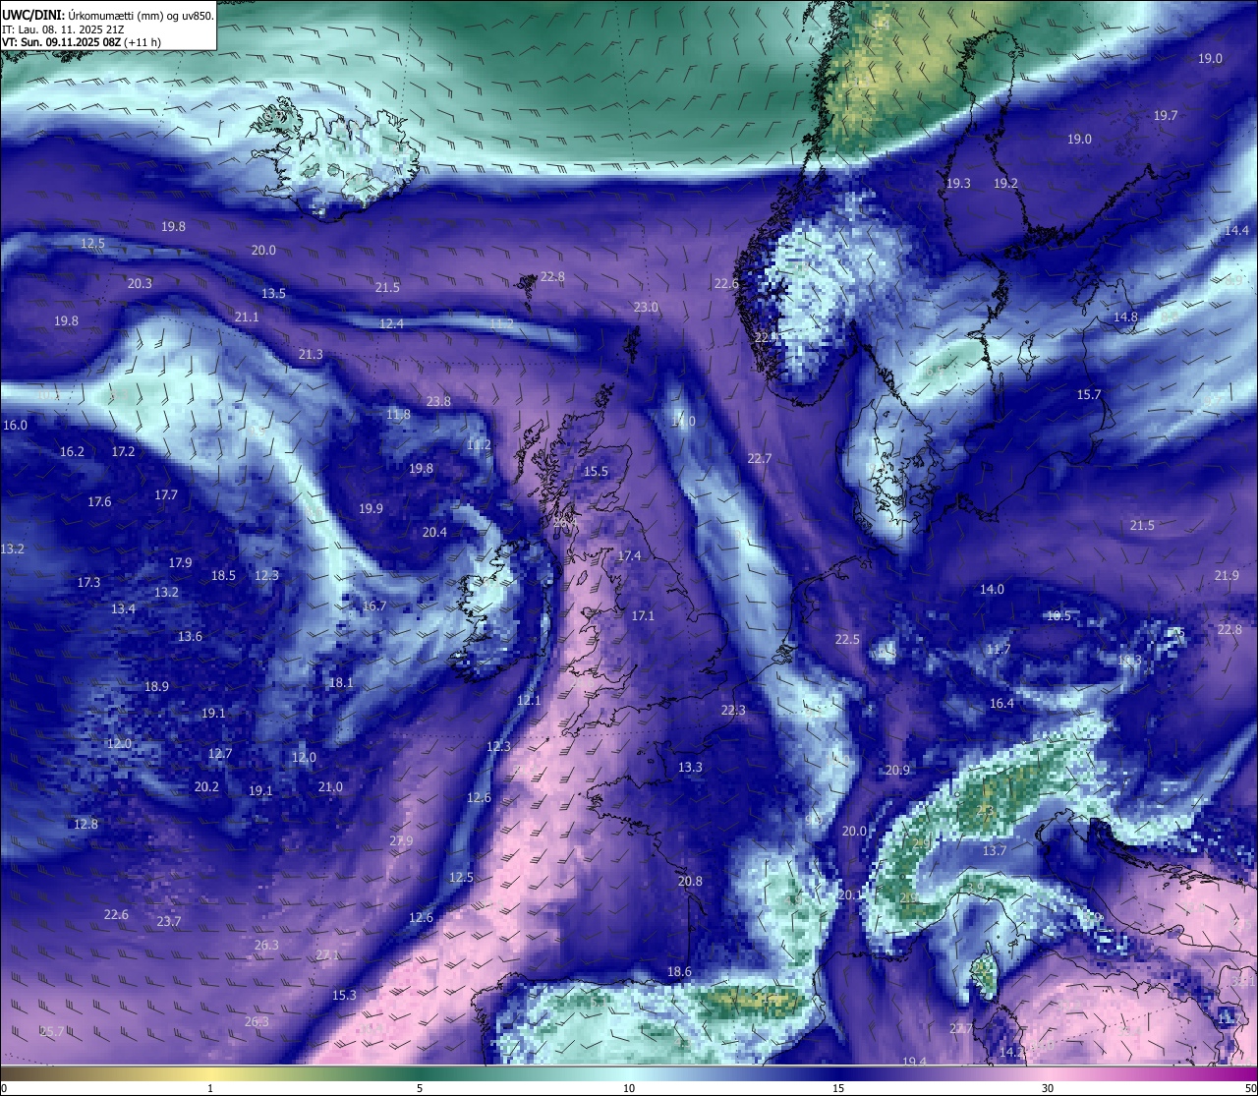This screenshot has height=1096, width=1258.
Task: Click the 18.5 value label
Action: (223, 576)
